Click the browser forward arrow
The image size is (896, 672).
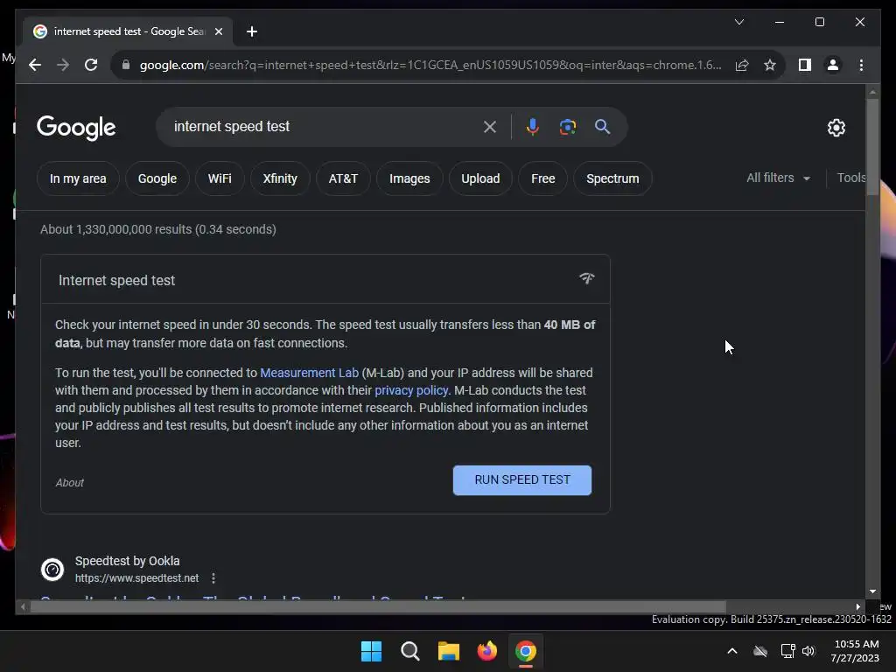pyautogui.click(x=63, y=65)
